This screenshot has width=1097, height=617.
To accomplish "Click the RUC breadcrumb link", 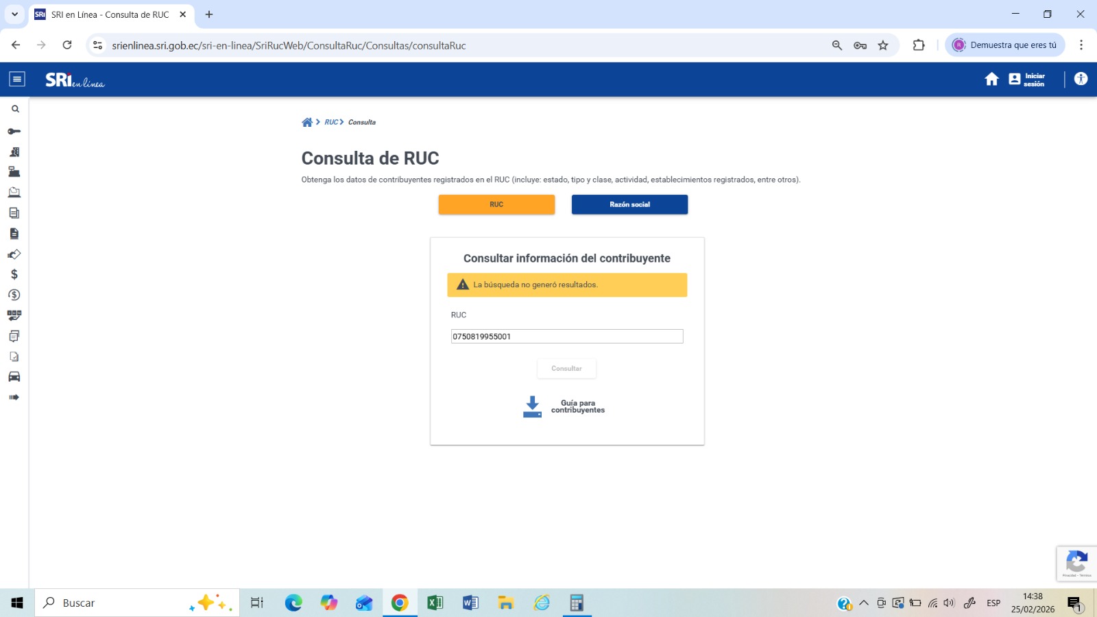I will click(331, 122).
